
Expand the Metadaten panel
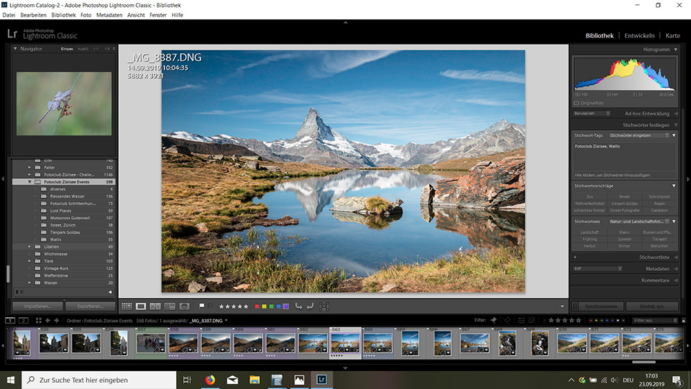(676, 268)
